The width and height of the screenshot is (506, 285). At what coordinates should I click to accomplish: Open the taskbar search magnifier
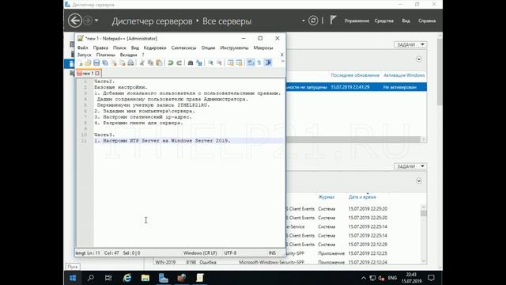pos(91,278)
